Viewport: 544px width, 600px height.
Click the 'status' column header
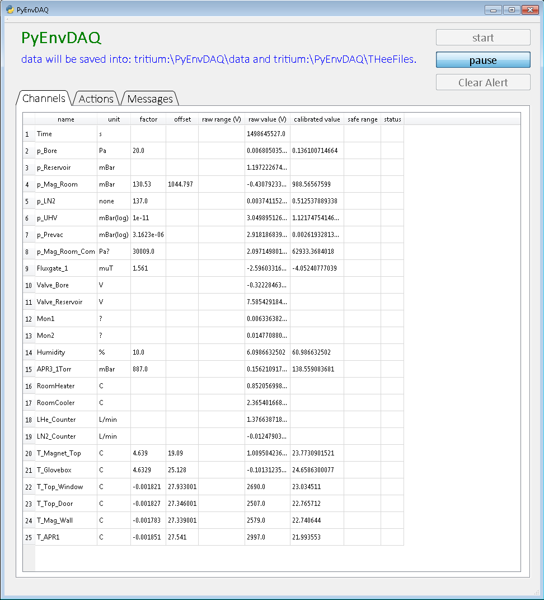393,119
